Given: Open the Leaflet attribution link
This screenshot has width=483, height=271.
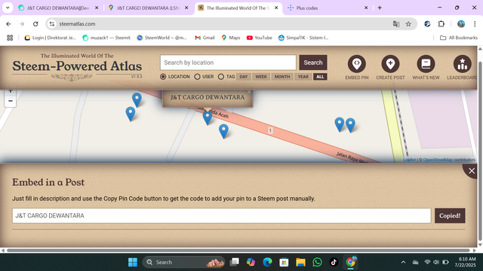Looking at the screenshot, I should (409, 160).
